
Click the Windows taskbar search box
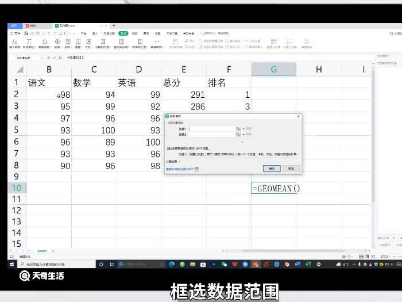56,264
